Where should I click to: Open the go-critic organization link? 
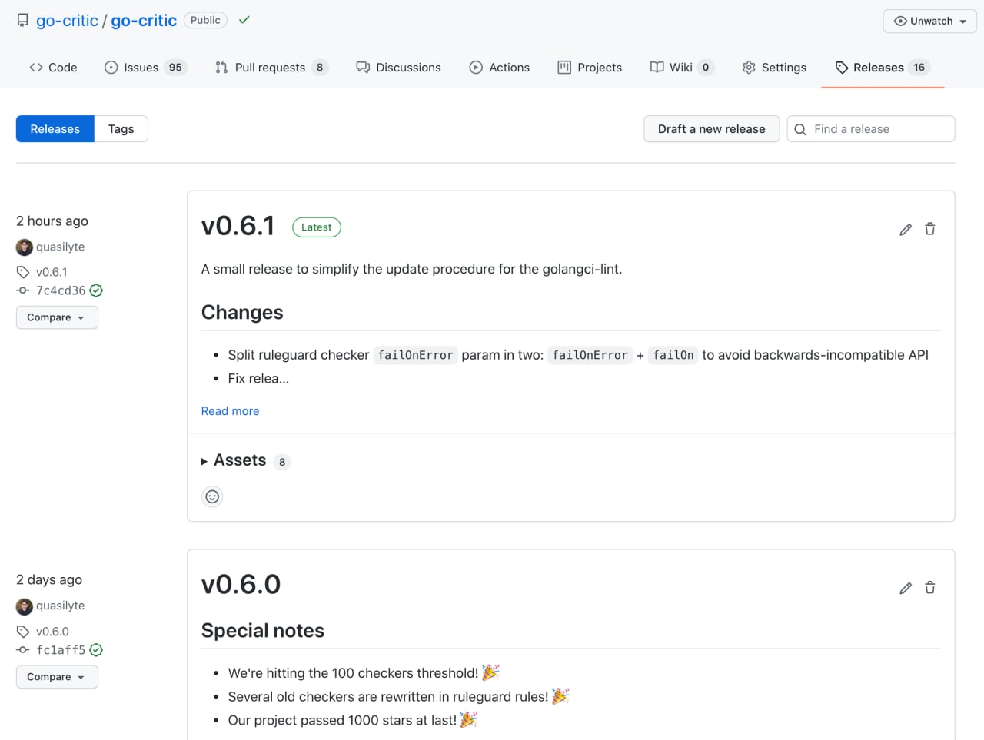click(x=67, y=21)
